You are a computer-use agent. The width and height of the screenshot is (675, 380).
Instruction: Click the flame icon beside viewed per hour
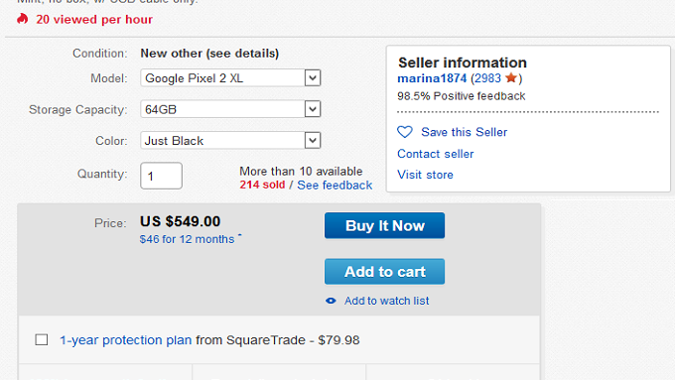23,19
